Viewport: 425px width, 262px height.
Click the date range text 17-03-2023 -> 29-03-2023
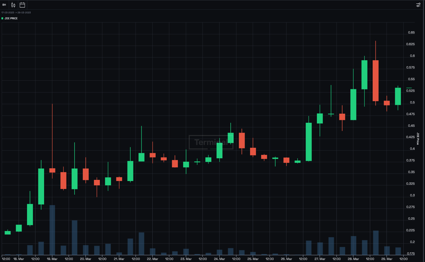coord(16,13)
